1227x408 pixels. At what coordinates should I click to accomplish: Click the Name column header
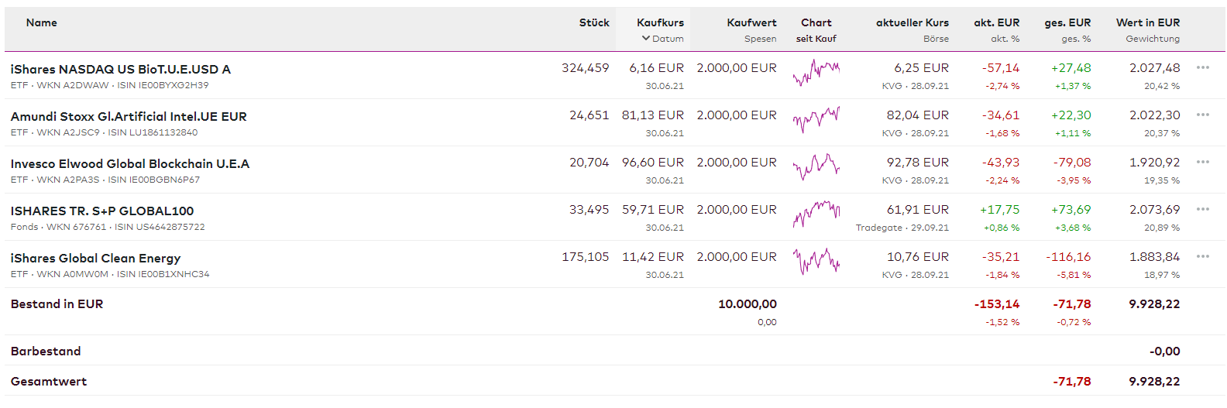pyautogui.click(x=42, y=23)
